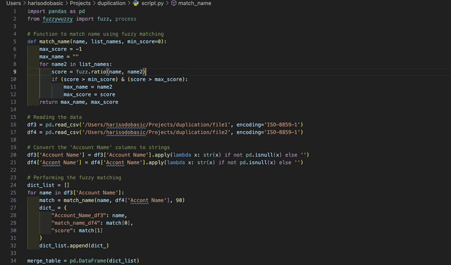Click closing brace on line 31
451x265 pixels.
(41, 238)
